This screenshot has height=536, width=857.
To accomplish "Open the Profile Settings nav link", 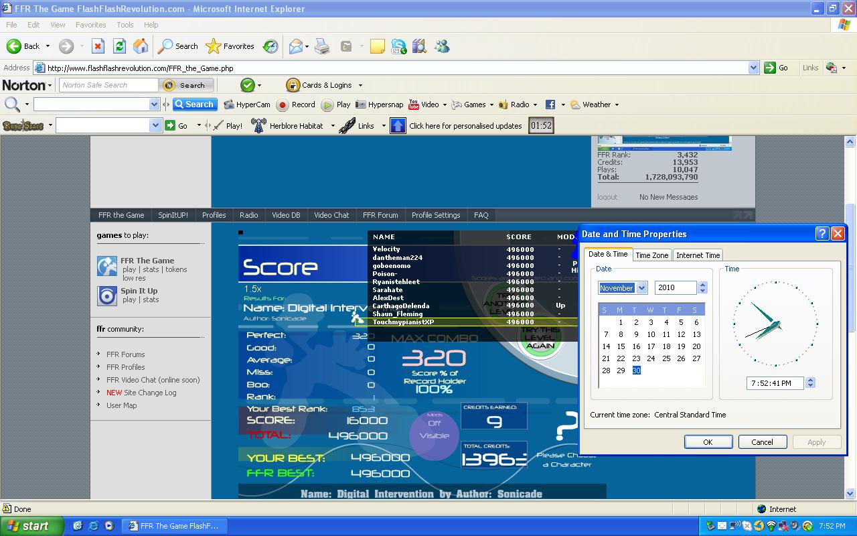I will coord(436,215).
